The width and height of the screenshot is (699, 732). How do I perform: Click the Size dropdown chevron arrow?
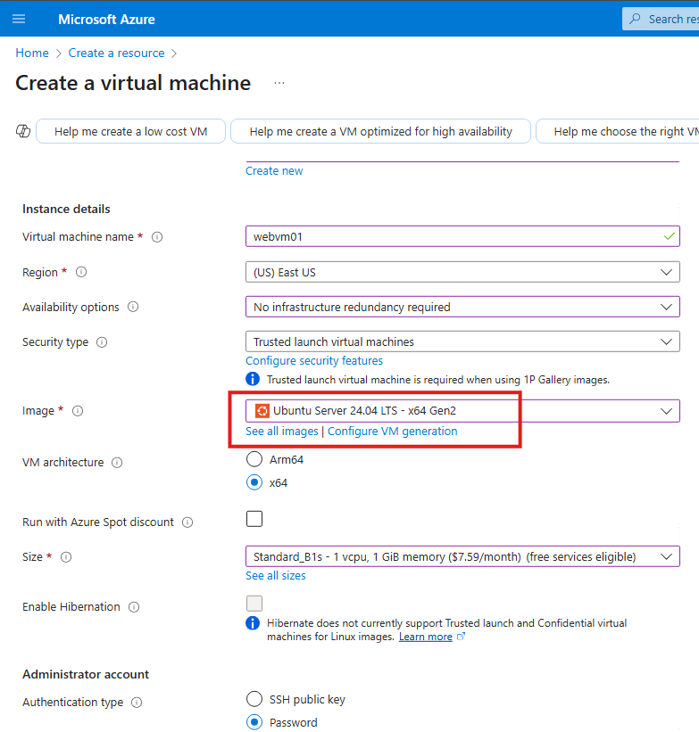[666, 556]
